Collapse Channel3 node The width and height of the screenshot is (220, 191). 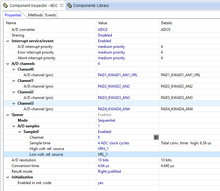click(x=14, y=104)
